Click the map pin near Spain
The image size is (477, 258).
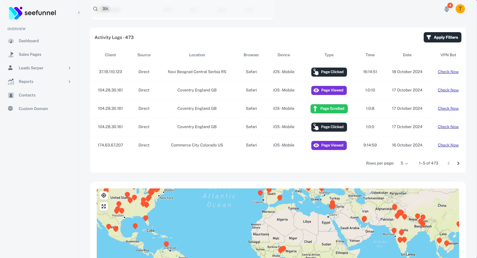269,190
